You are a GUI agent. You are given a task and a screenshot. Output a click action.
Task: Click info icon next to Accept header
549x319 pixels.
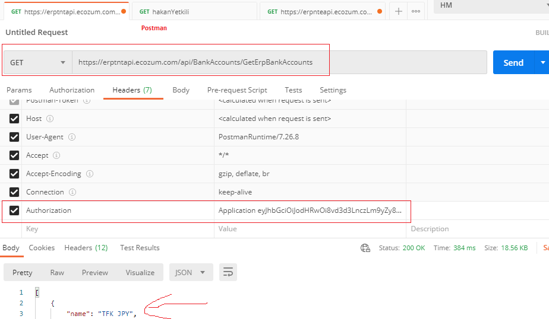tap(56, 155)
